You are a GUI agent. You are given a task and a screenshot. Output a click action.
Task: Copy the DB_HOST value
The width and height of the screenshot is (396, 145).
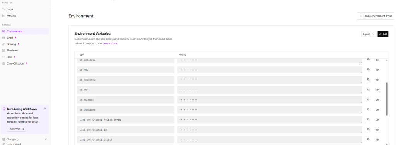click(369, 70)
